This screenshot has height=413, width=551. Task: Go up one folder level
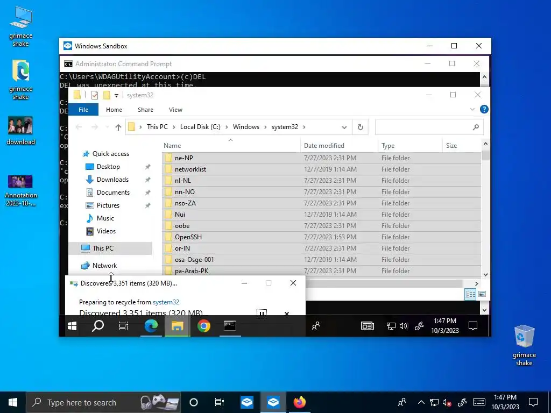pyautogui.click(x=118, y=127)
